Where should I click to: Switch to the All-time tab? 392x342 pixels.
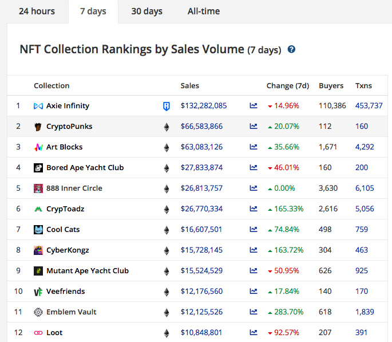click(x=203, y=11)
